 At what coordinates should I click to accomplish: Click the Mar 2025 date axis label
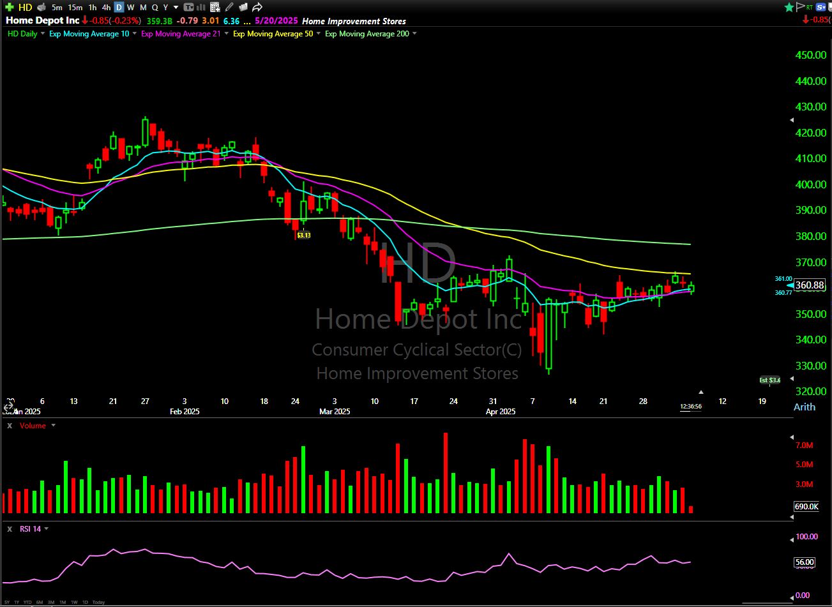(334, 412)
